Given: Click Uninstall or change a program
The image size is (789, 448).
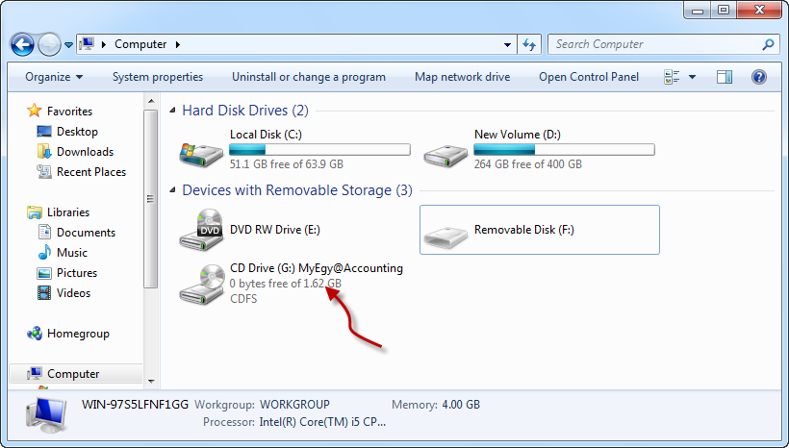Looking at the screenshot, I should (x=308, y=77).
